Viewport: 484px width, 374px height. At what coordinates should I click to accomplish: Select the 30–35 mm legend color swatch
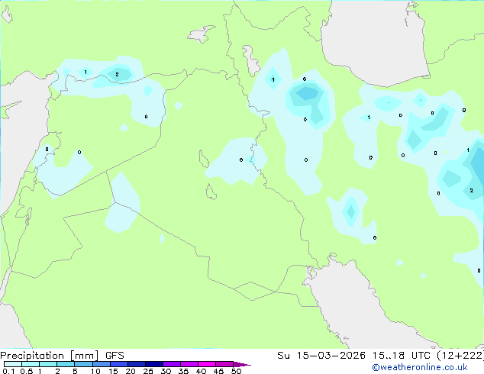pos(172,364)
